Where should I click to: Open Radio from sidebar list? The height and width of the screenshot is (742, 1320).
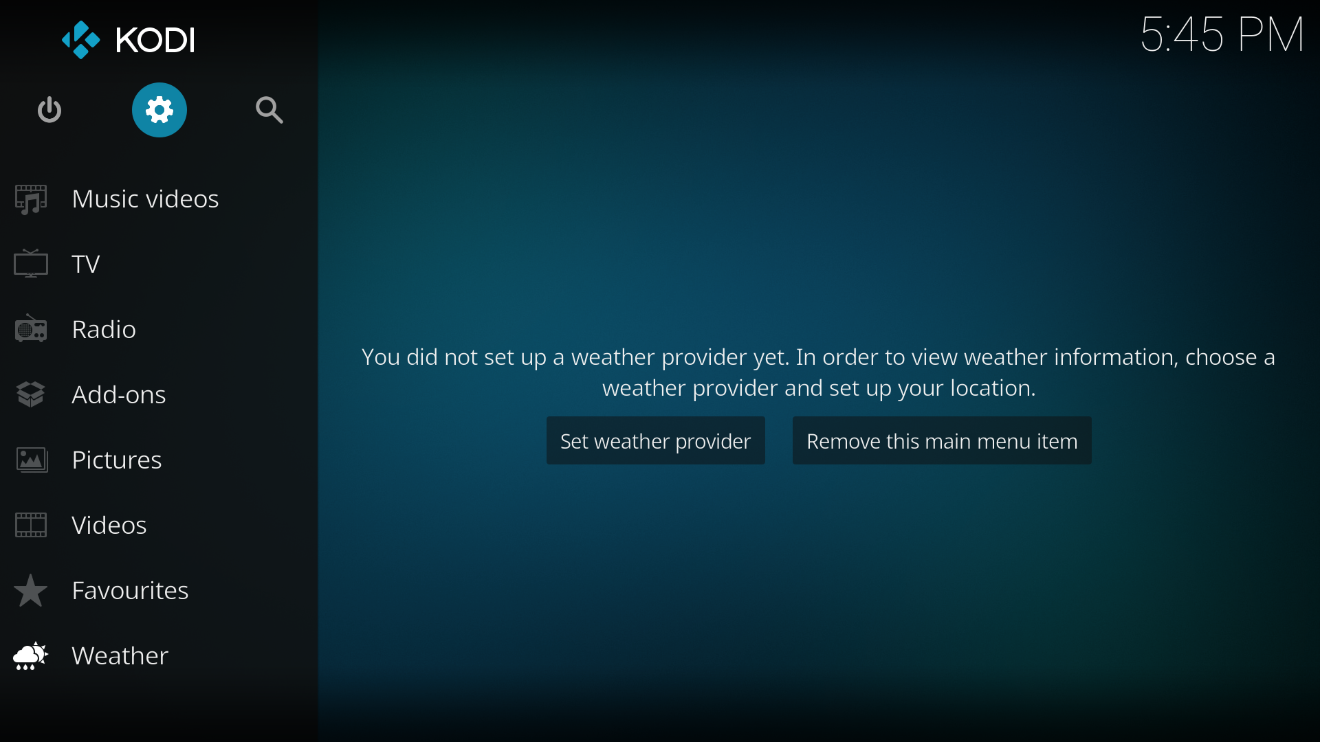pyautogui.click(x=102, y=327)
